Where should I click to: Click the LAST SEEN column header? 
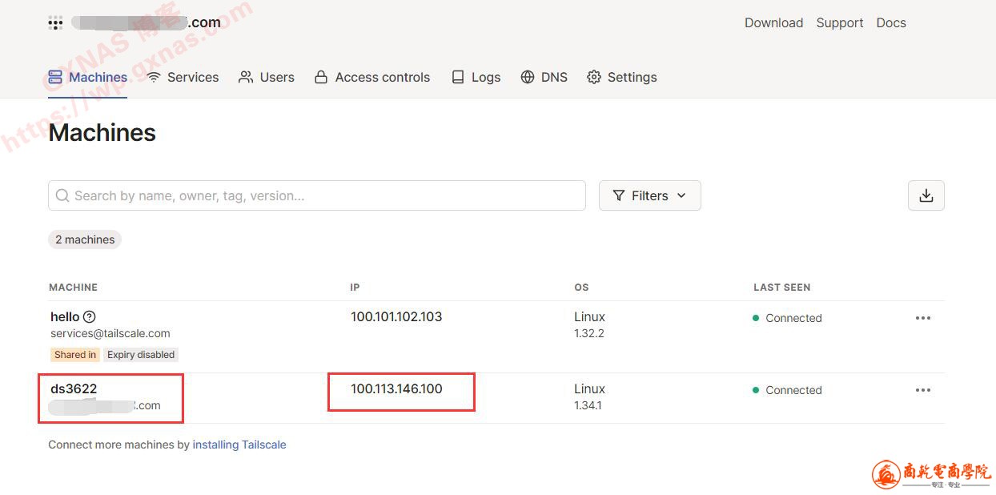(781, 287)
